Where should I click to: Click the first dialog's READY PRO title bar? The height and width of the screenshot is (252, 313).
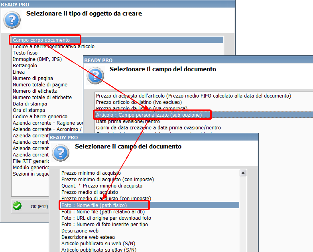coord(118,4)
